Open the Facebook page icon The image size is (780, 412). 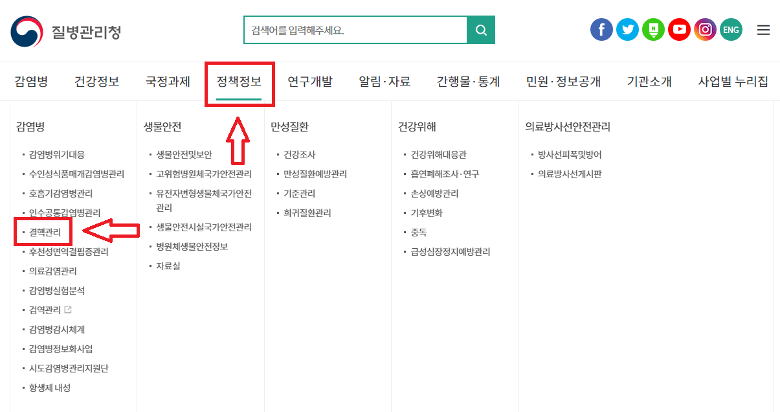pos(601,29)
